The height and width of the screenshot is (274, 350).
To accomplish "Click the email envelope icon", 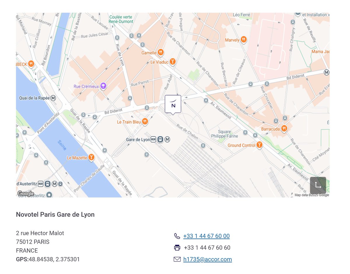I will click(x=177, y=259).
